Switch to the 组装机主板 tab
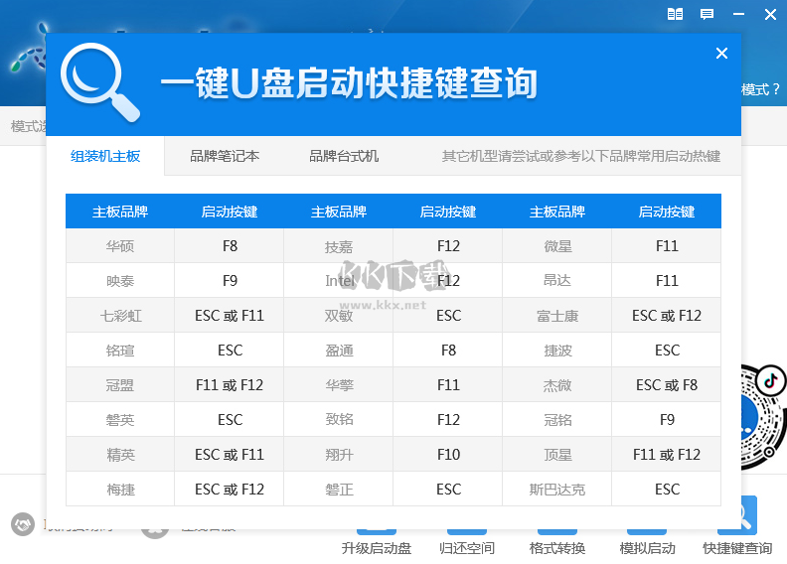 tap(105, 156)
